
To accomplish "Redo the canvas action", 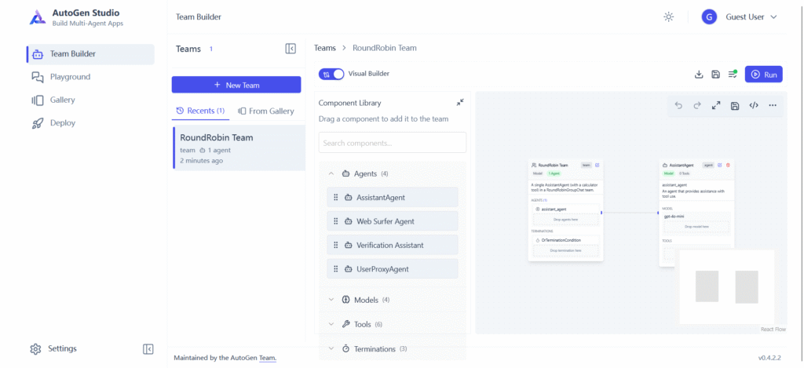I will tap(697, 106).
